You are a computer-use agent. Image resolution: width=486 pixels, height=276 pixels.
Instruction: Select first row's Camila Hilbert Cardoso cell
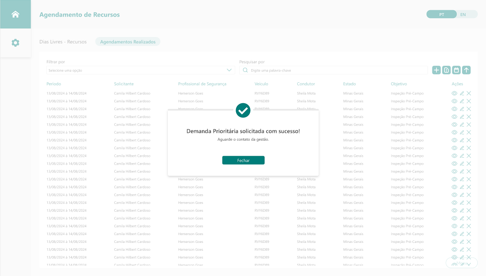pos(132,93)
